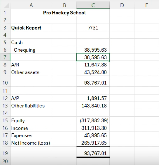Select the Chequing amount 38,595.63 in row 6
The image size is (159, 165).
(x=93, y=50)
